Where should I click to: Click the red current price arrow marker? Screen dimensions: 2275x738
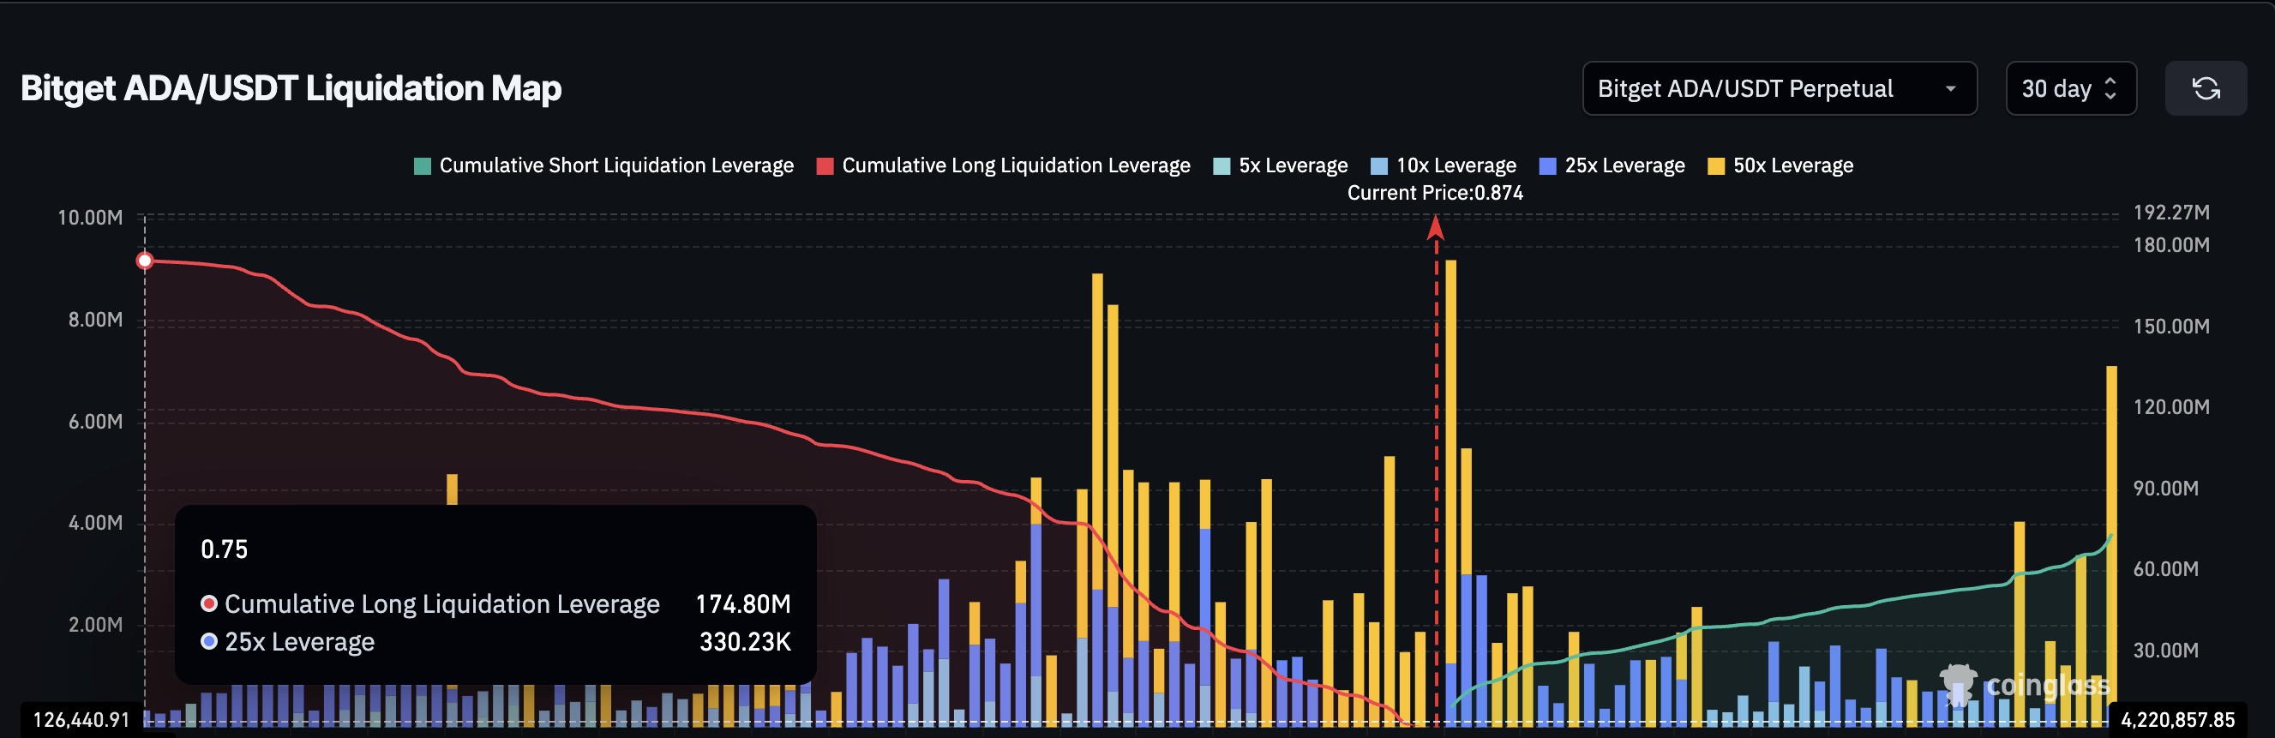1436,228
